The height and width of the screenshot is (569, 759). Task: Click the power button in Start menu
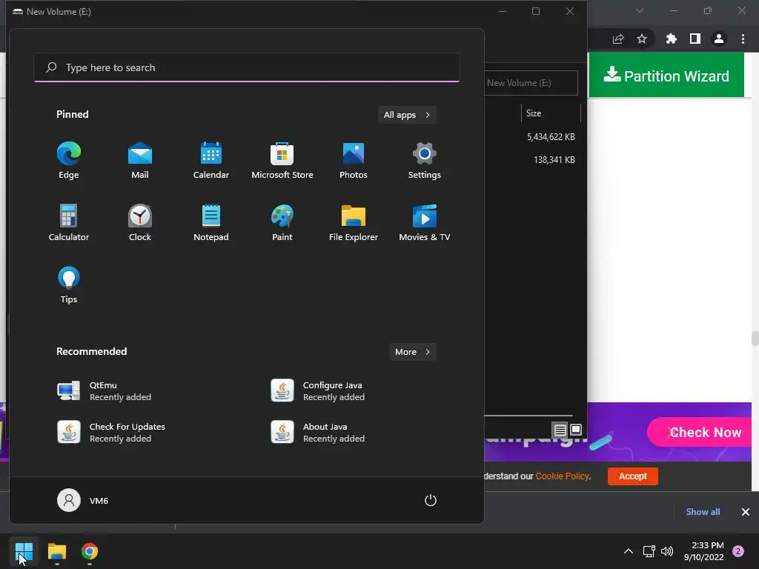pos(431,500)
